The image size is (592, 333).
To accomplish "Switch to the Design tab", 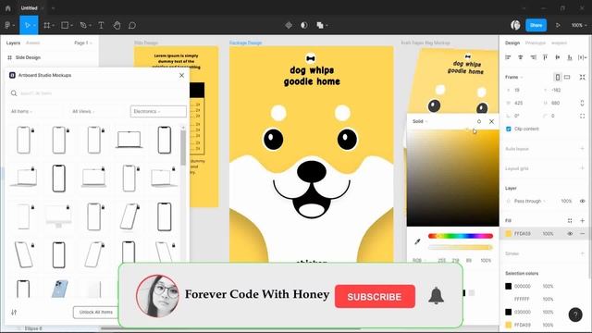I will tap(512, 43).
